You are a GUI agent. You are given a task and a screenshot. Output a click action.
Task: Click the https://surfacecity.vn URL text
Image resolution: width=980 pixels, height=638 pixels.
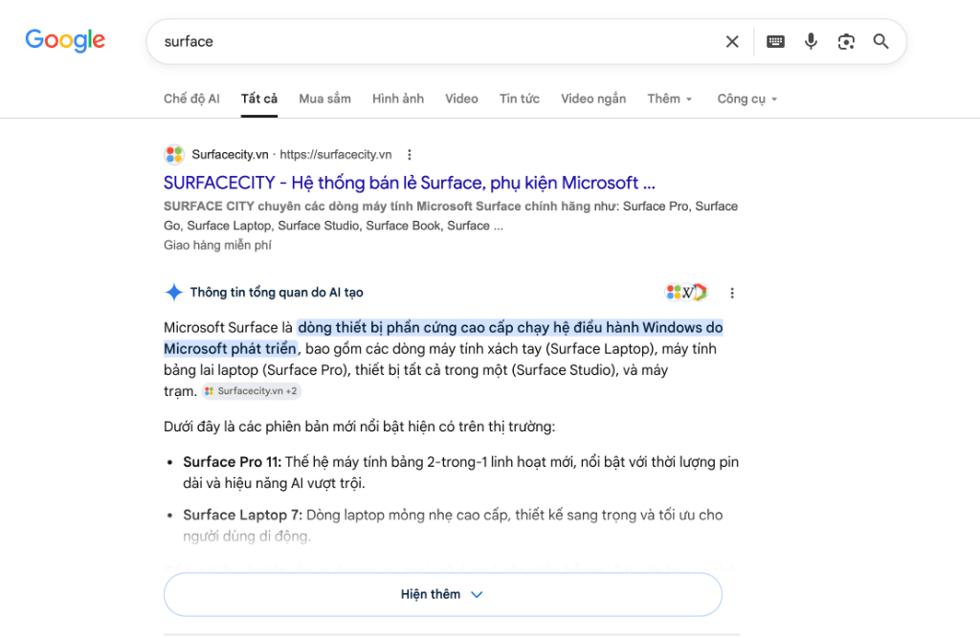point(336,154)
